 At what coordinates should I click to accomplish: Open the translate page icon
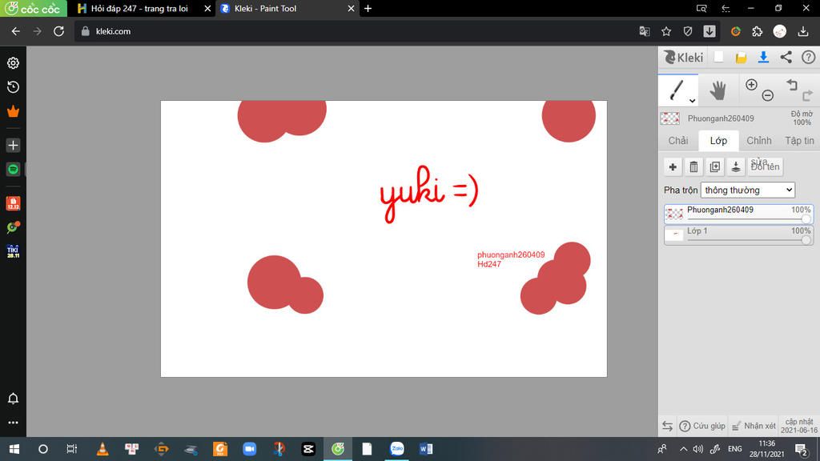645,31
